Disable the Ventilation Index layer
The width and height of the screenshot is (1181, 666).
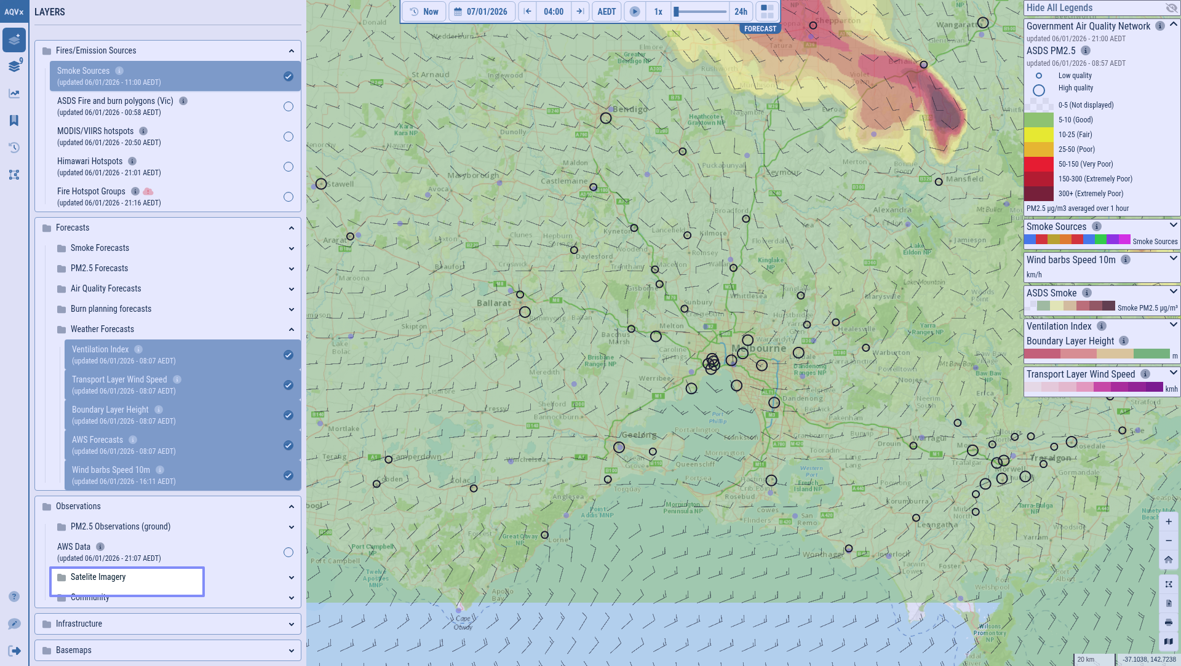coord(288,355)
